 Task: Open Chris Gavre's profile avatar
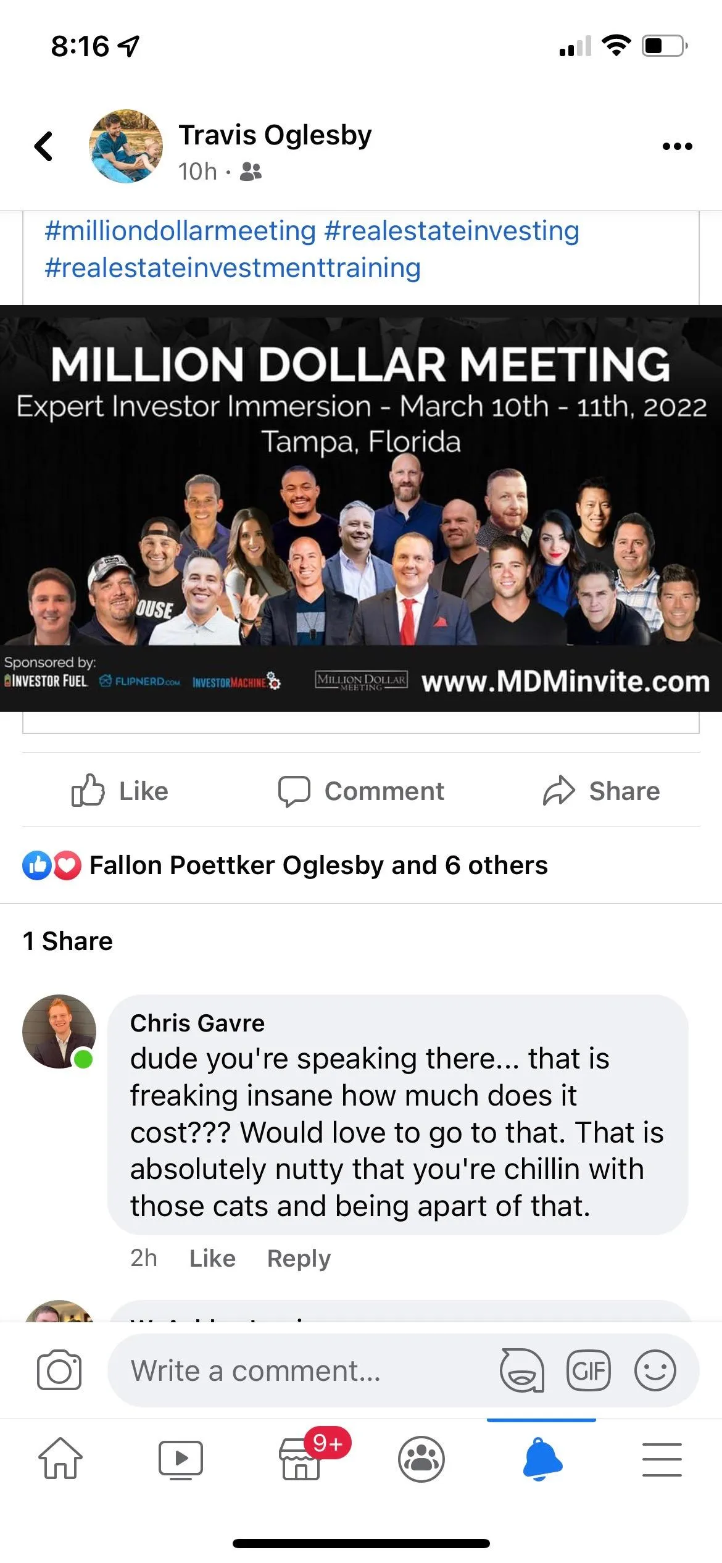(x=59, y=1031)
